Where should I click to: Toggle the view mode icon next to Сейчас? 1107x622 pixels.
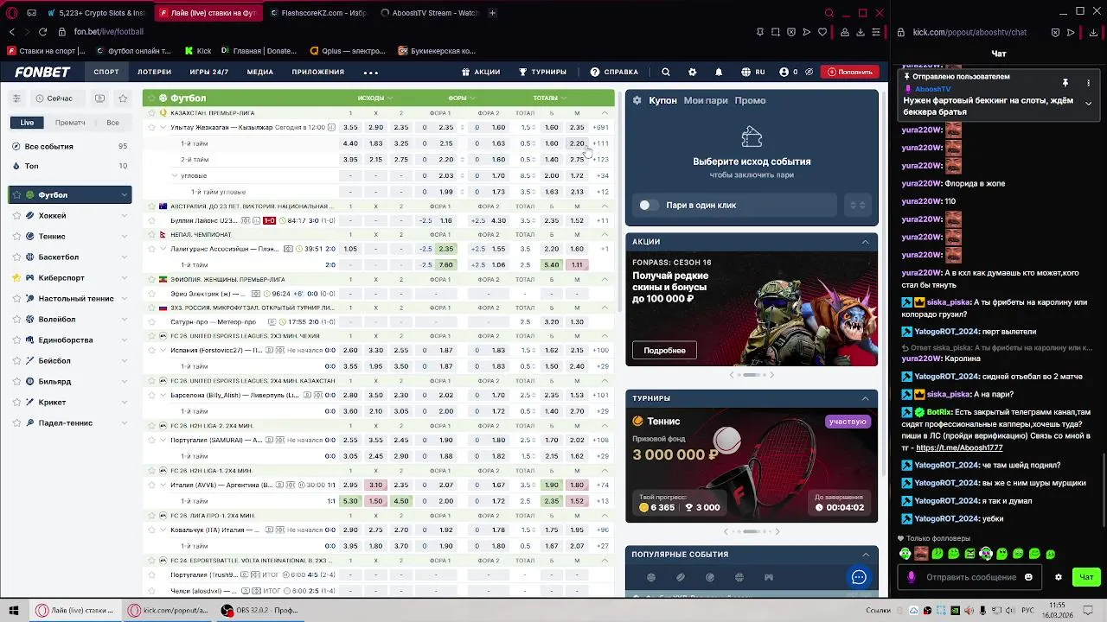click(x=100, y=98)
